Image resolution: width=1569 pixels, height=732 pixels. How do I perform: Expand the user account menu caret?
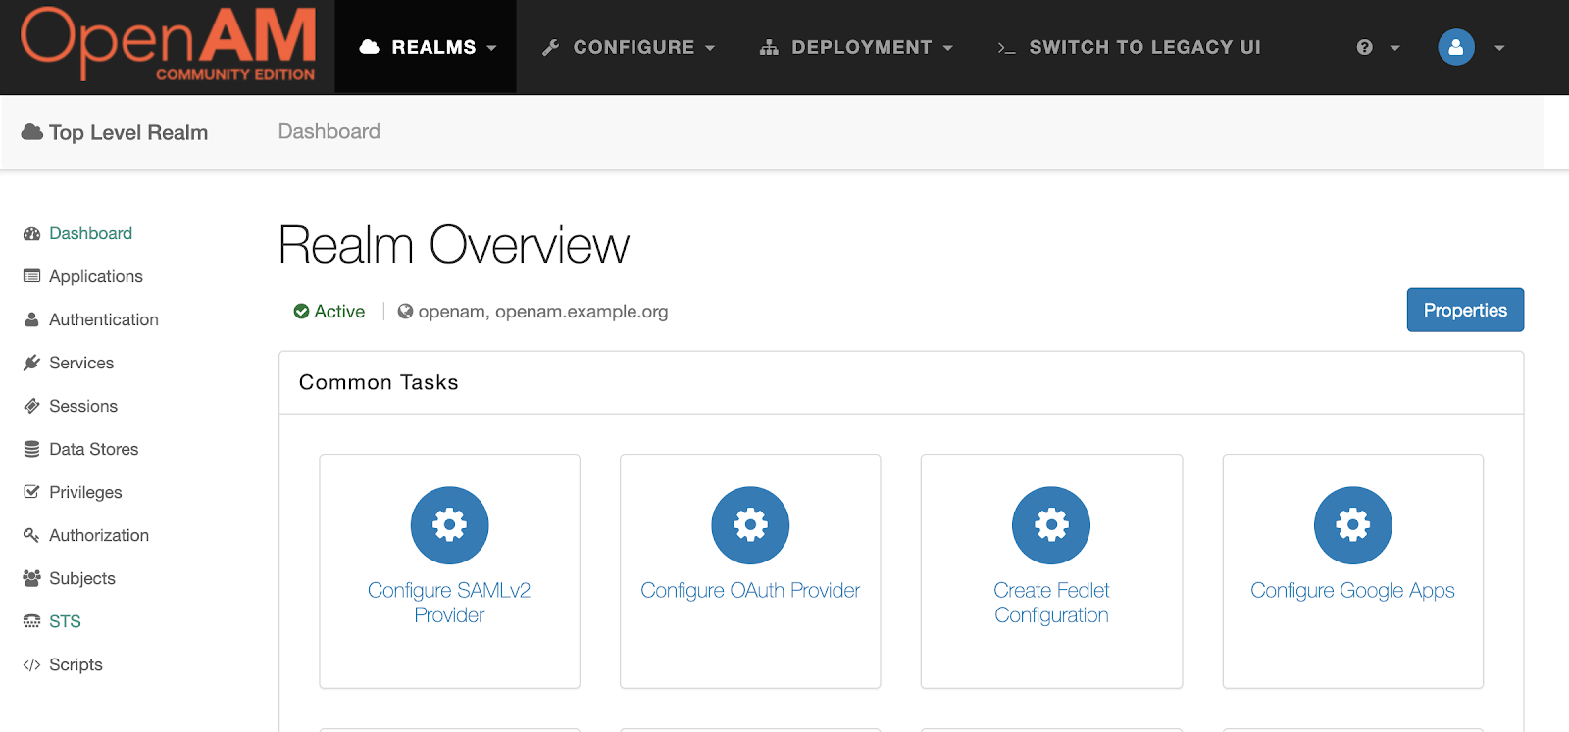tap(1499, 48)
